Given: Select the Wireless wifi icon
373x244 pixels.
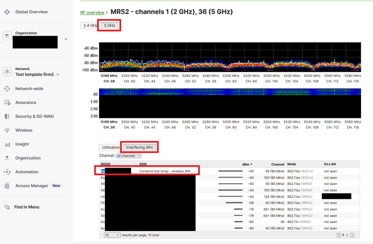Looking at the screenshot, I should 7,130.
